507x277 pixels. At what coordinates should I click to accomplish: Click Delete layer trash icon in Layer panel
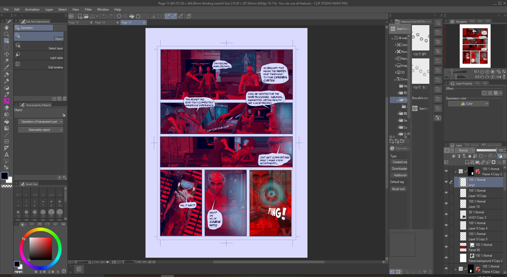click(504, 162)
